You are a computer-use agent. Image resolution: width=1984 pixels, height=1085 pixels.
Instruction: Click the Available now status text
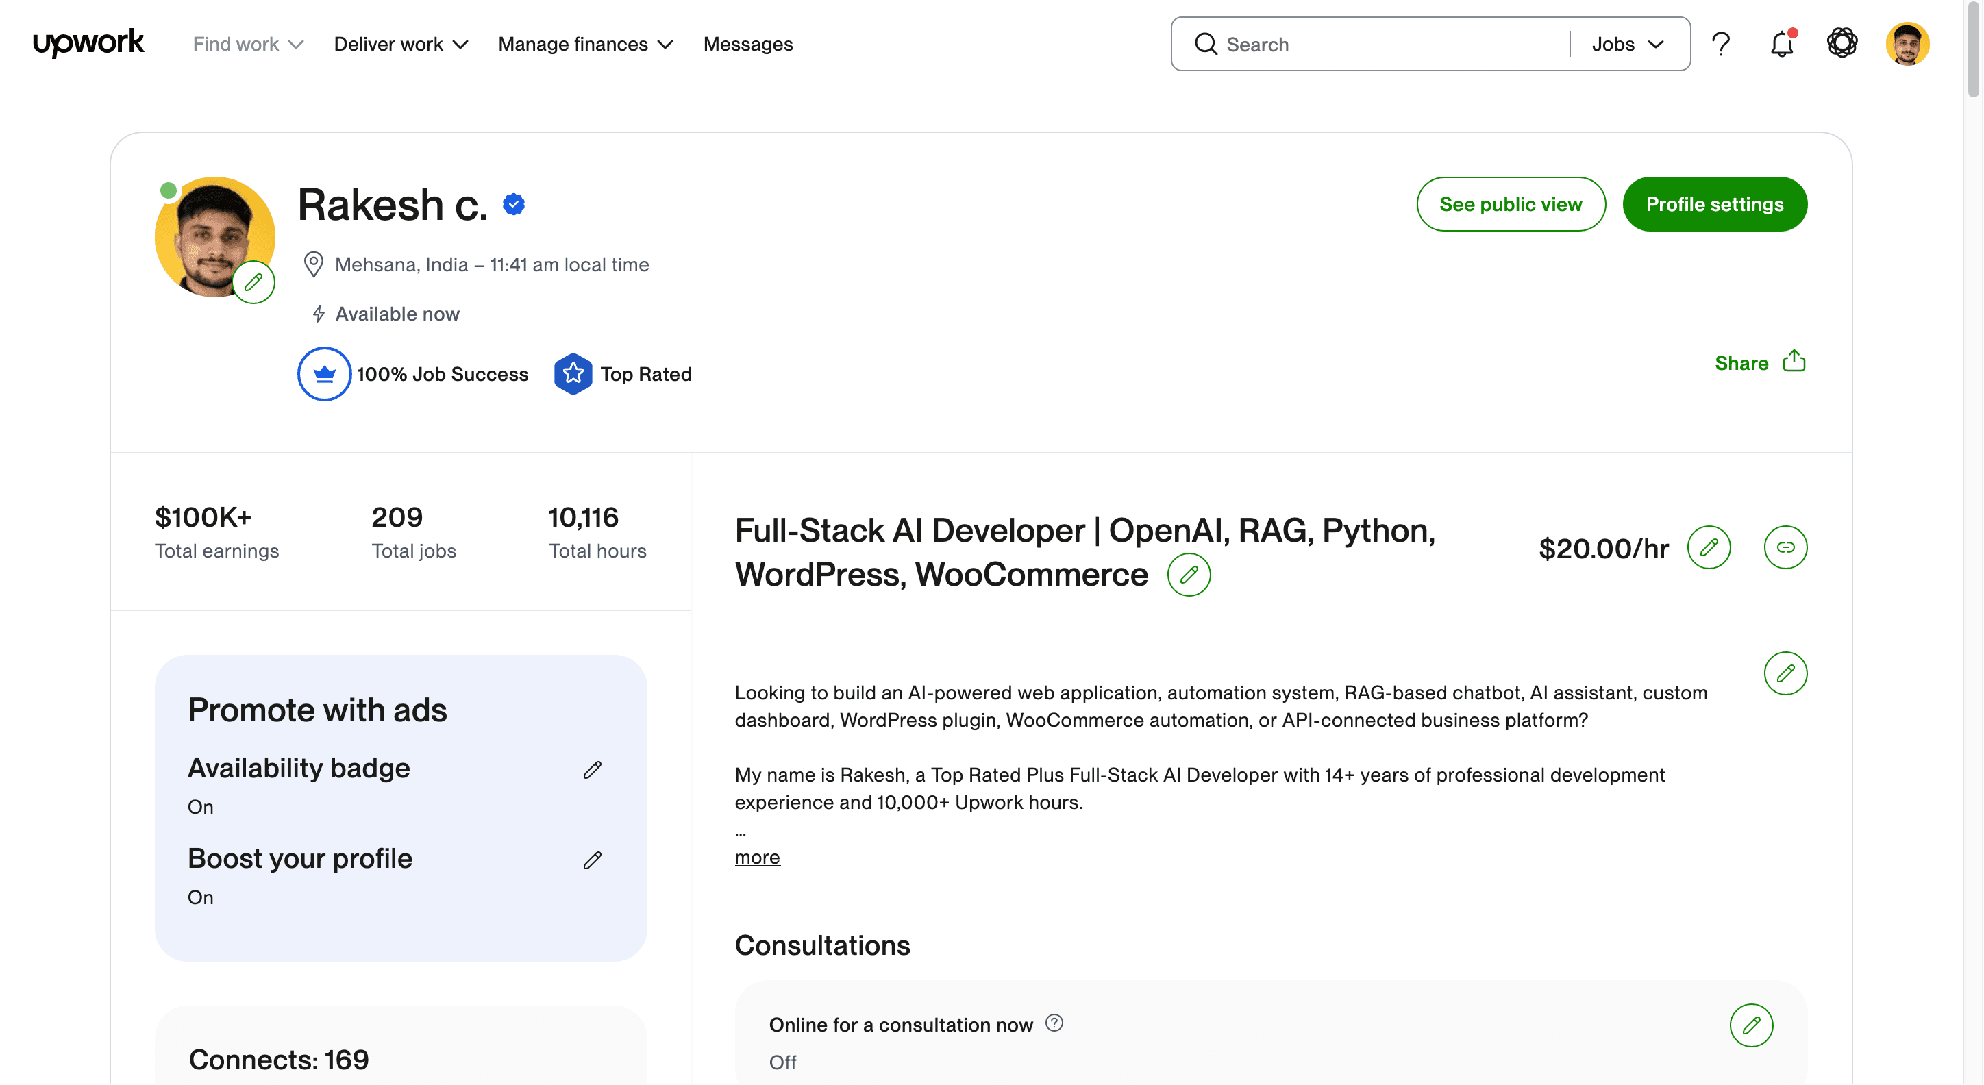point(397,314)
